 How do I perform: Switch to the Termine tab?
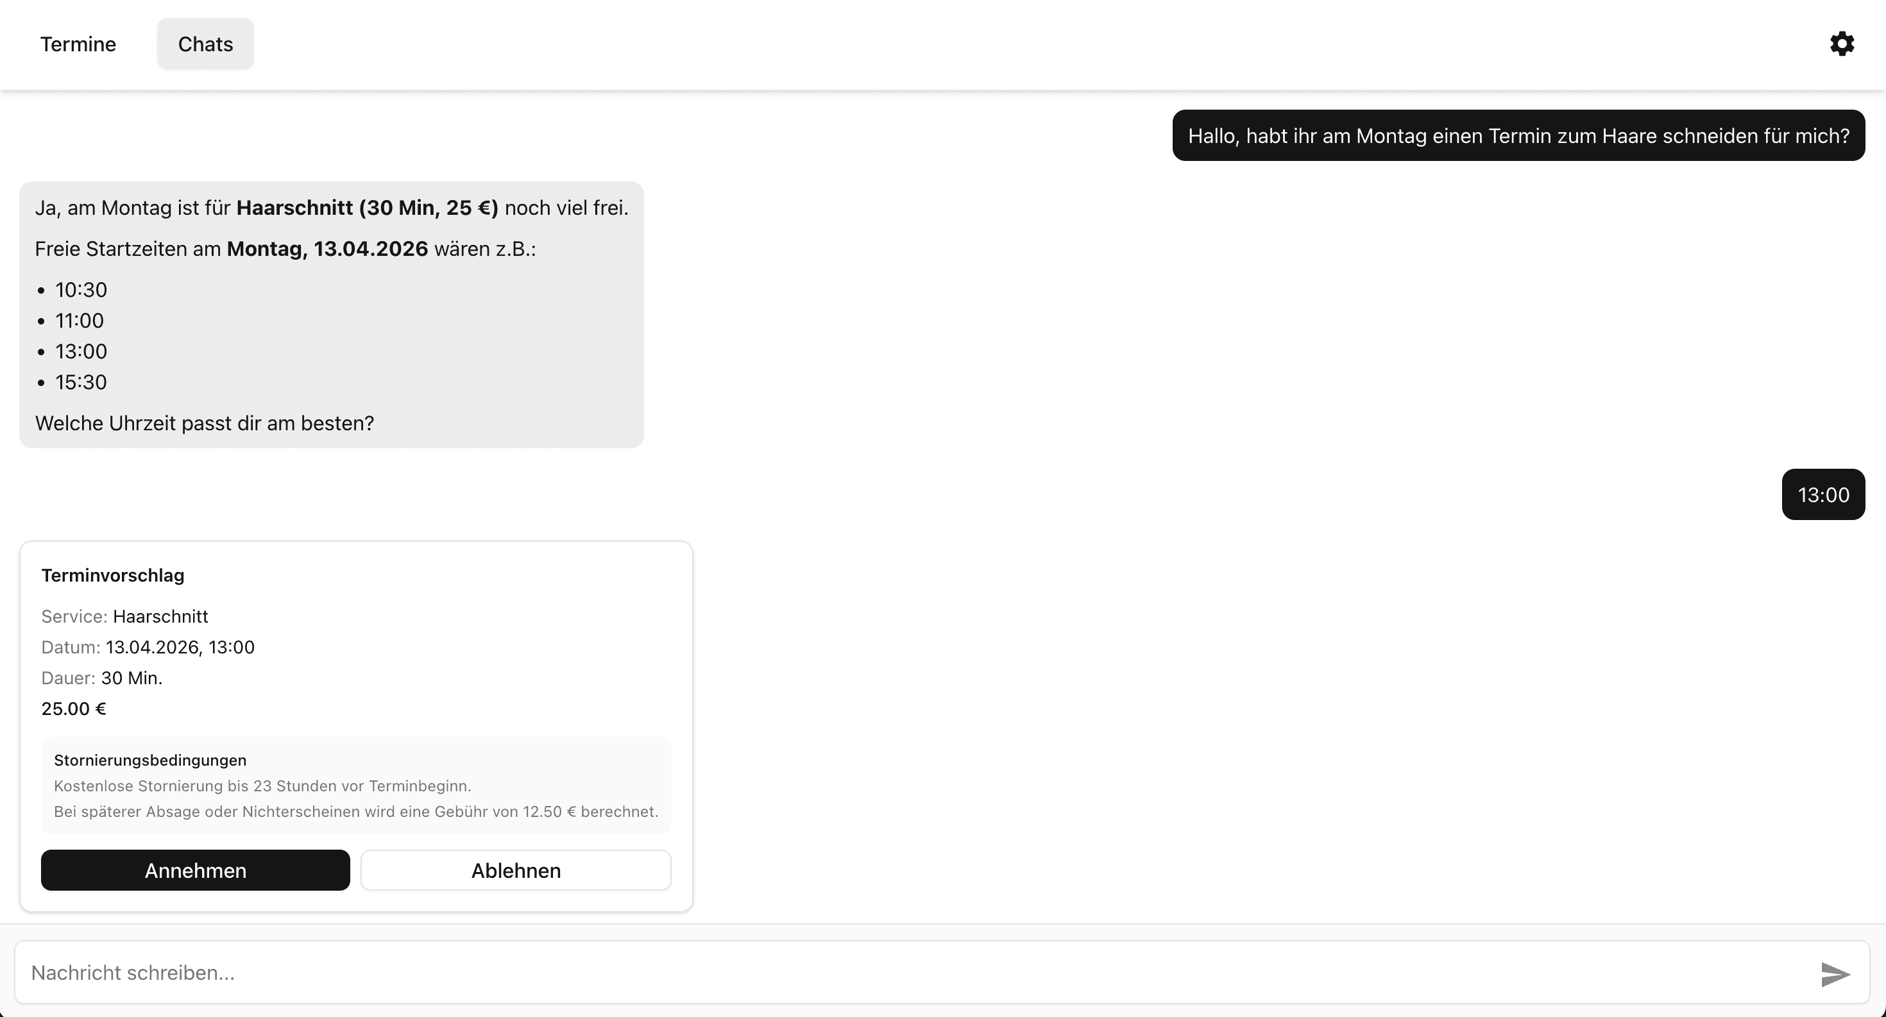[78, 44]
